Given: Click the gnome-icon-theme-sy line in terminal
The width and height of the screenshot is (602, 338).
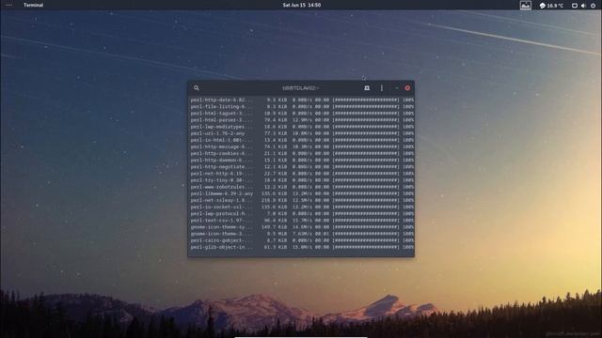Looking at the screenshot, I should pyautogui.click(x=302, y=227).
